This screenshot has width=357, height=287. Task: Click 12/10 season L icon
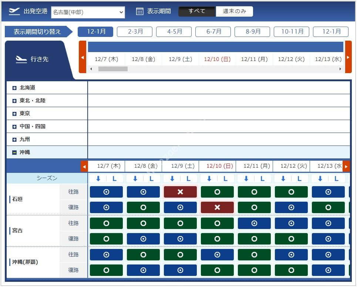[x=225, y=179]
